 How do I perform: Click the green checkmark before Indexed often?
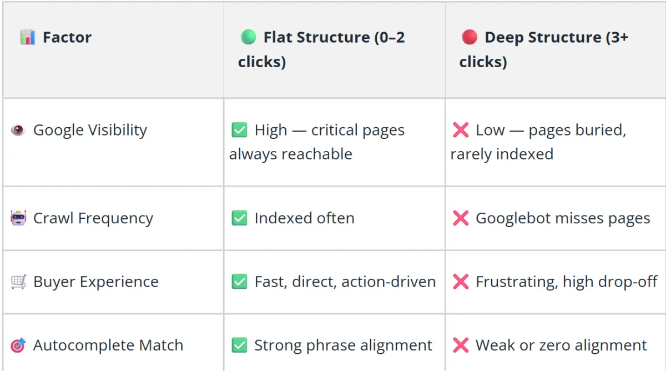(x=239, y=218)
